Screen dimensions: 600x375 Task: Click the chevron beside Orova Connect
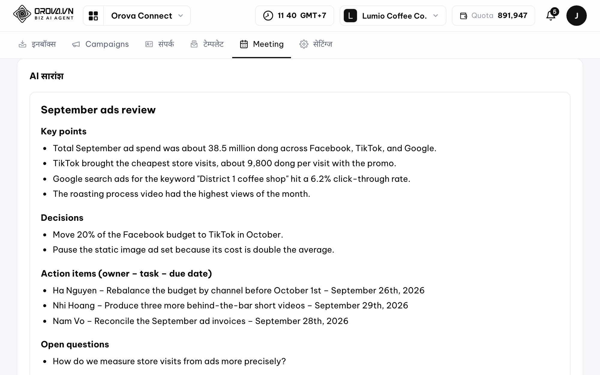(180, 16)
